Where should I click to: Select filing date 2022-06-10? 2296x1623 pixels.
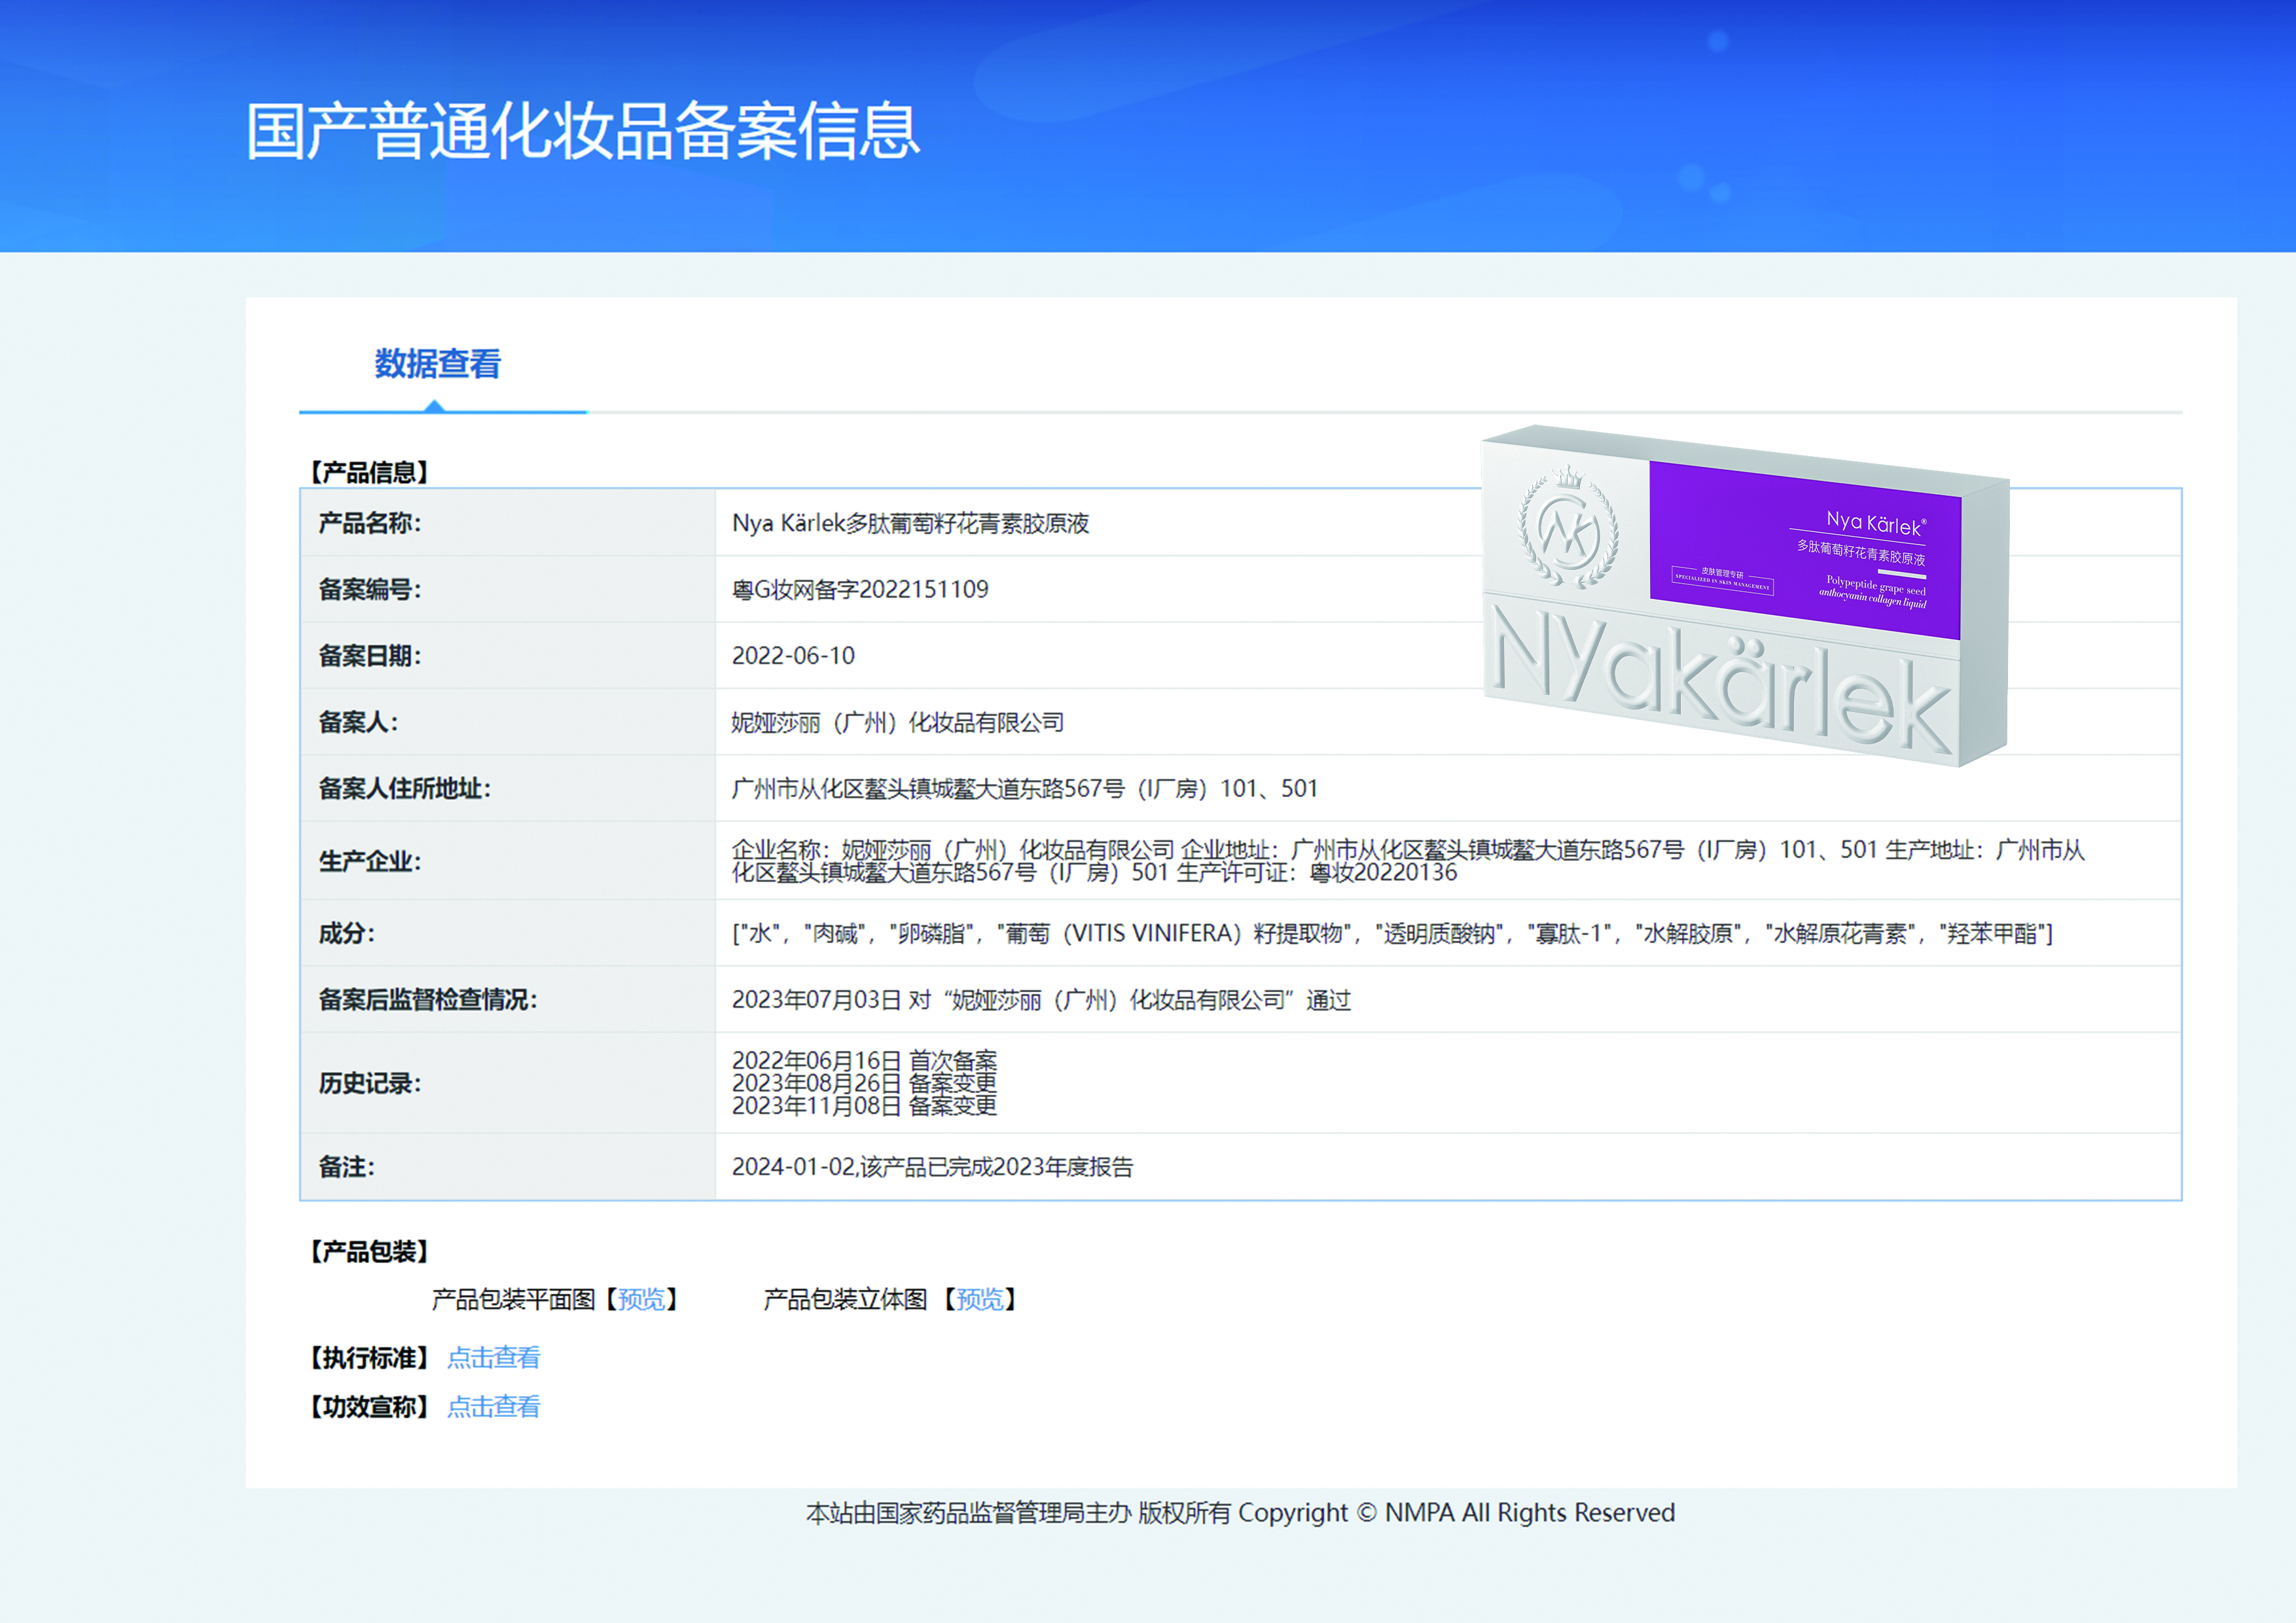tap(793, 656)
